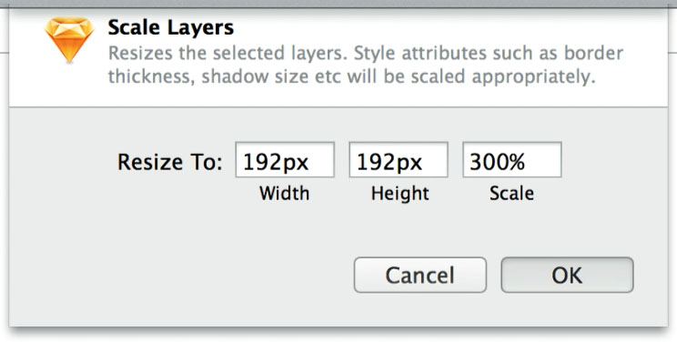677x342 pixels.
Task: Click description line starting "thickness, shadow size"
Action: point(351,76)
